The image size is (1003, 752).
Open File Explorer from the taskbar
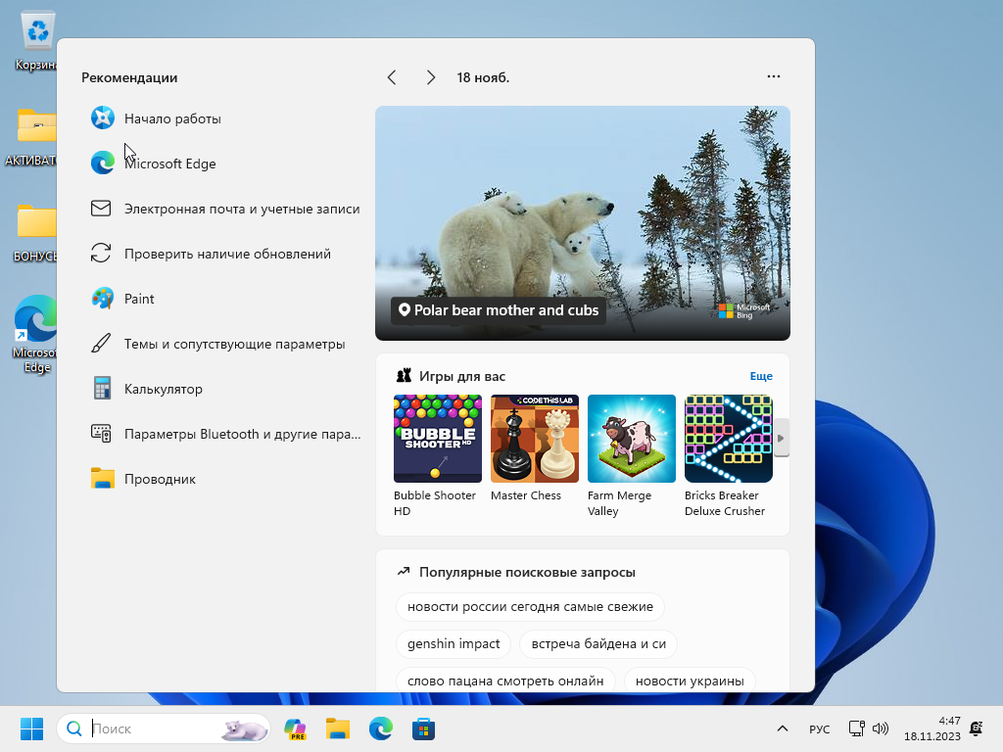pyautogui.click(x=338, y=728)
